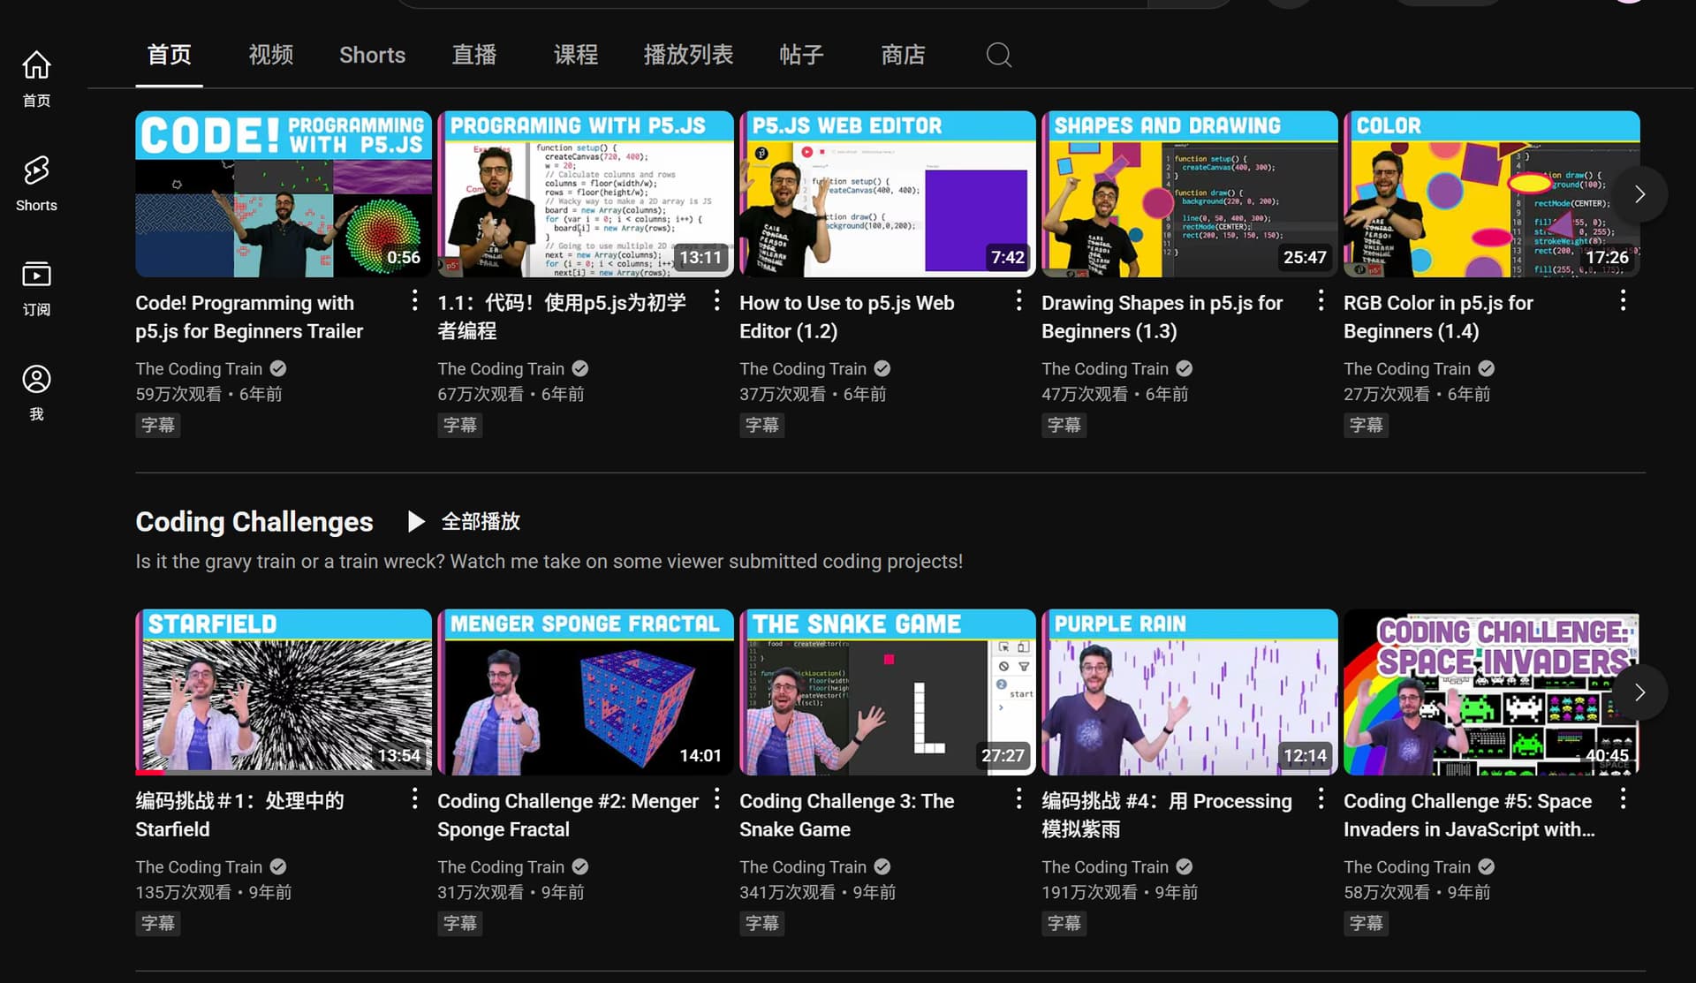The width and height of the screenshot is (1696, 983).
Task: Open more options for p5.js Beginners Trailer video
Action: coord(414,301)
